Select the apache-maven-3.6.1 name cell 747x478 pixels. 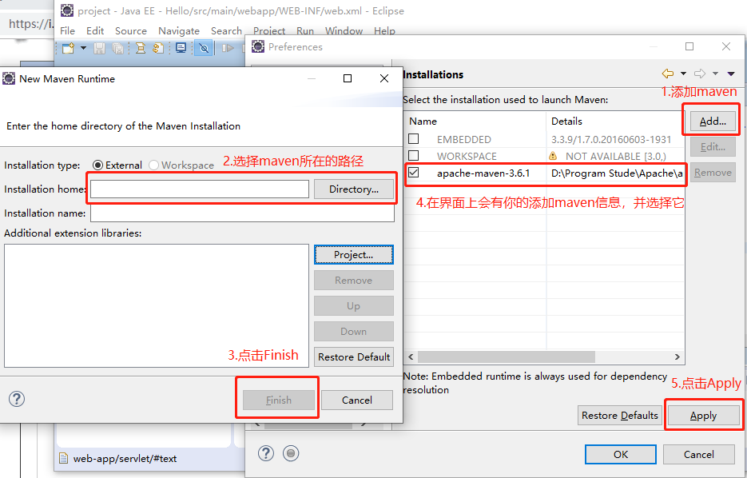pyautogui.click(x=483, y=173)
